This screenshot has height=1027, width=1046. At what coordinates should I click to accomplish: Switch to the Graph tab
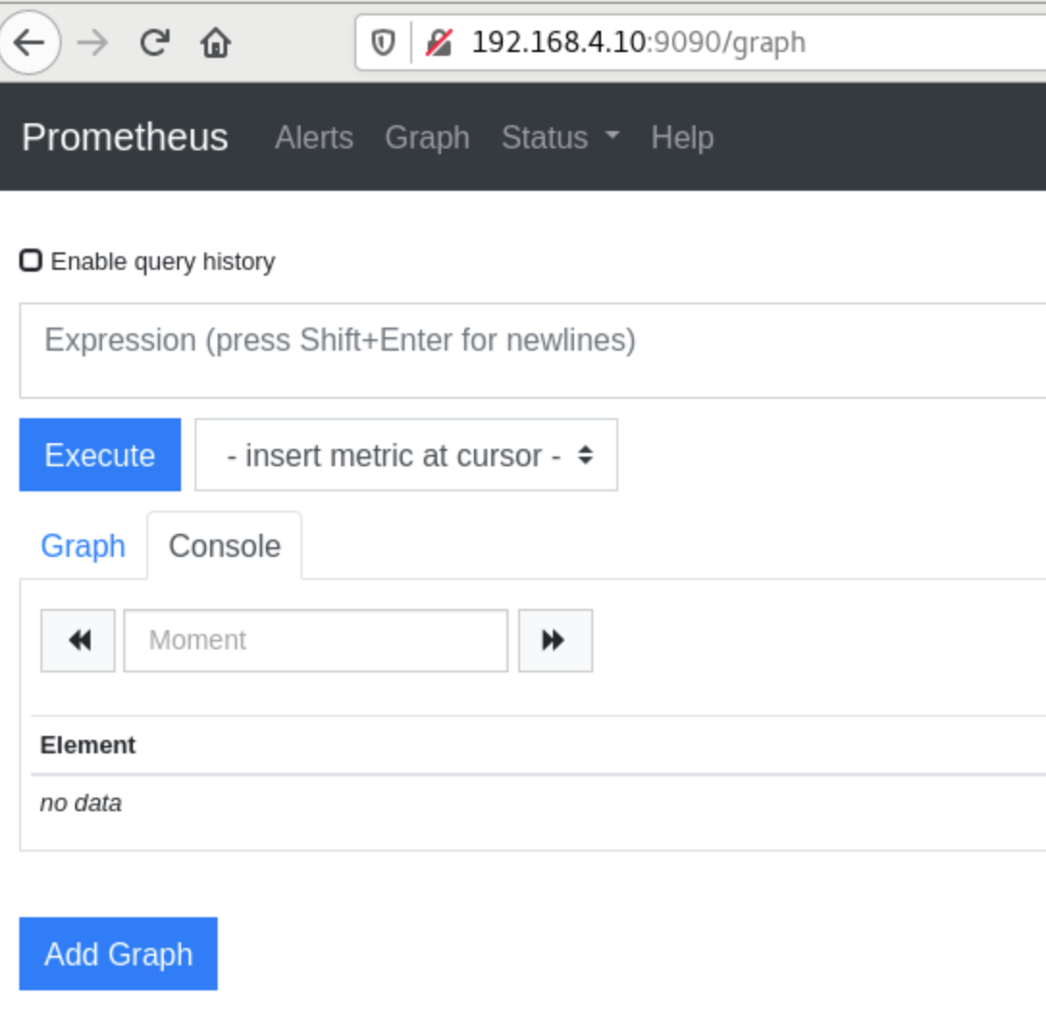84,546
